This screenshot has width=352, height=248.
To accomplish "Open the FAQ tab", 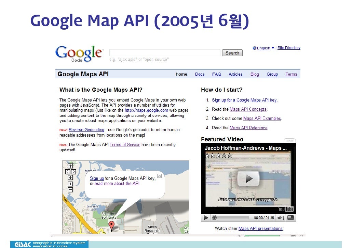I will click(216, 74).
